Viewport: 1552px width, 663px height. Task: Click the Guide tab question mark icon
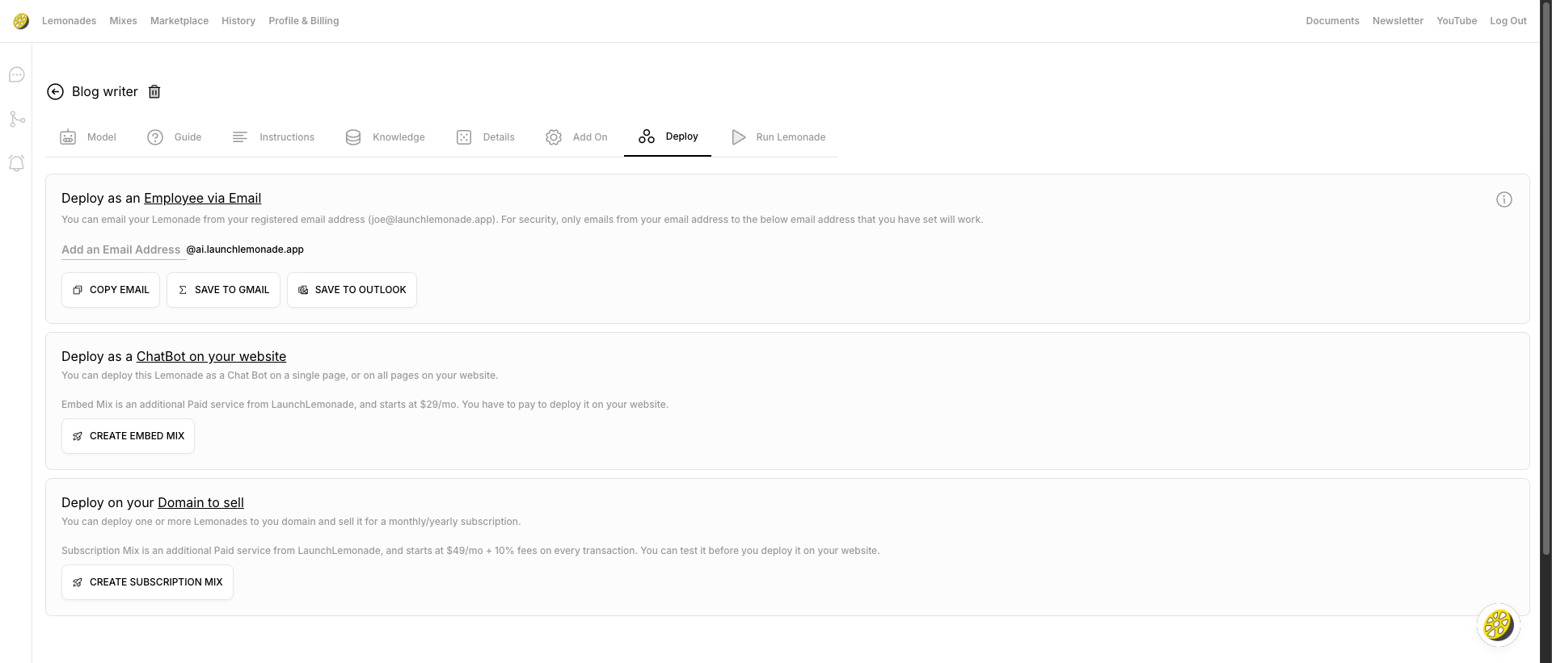(155, 137)
